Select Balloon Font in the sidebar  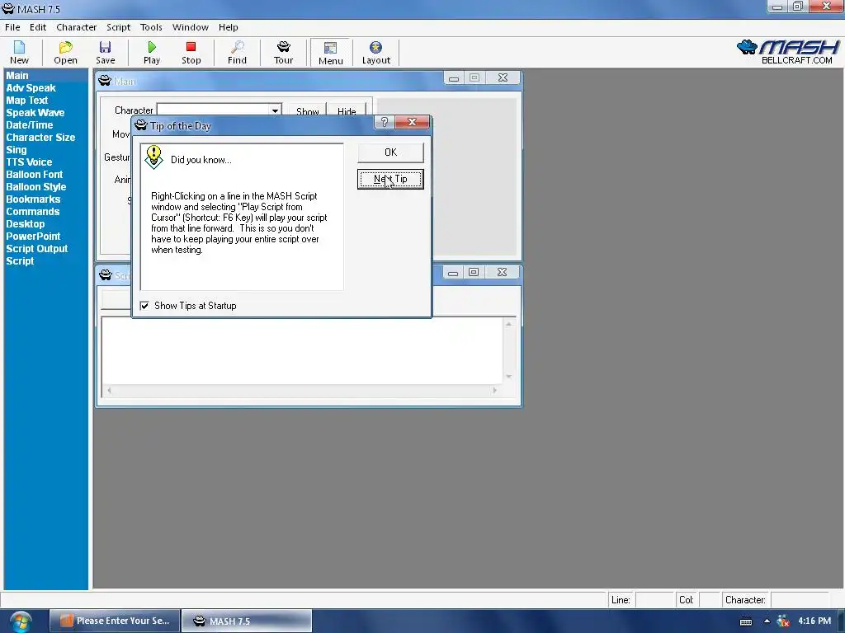tap(34, 175)
